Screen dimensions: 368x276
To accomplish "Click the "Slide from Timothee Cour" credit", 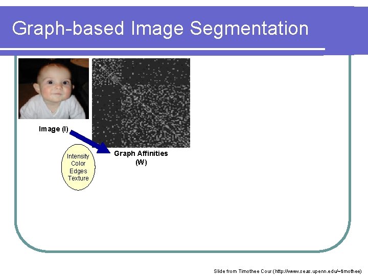I will pyautogui.click(x=243, y=271).
